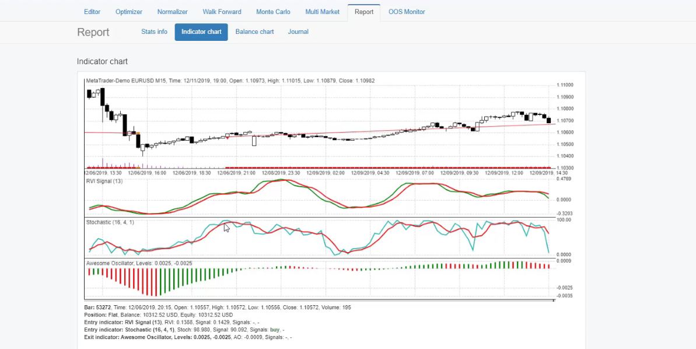Click the 12/09/2019, 02:00 time axis label
Screen dimensions: 696x349
pyautogui.click(x=326, y=173)
